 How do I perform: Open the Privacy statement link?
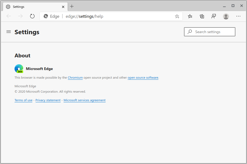click(x=48, y=100)
